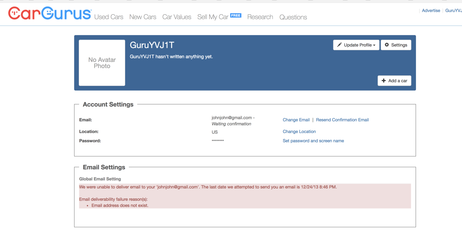The image size is (462, 234).
Task: Expand the Update Profile dropdown caret
Action: click(374, 45)
